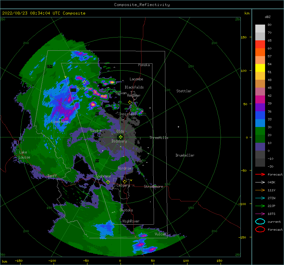
Task: Click the Ponoka city label
Action: click(144, 65)
